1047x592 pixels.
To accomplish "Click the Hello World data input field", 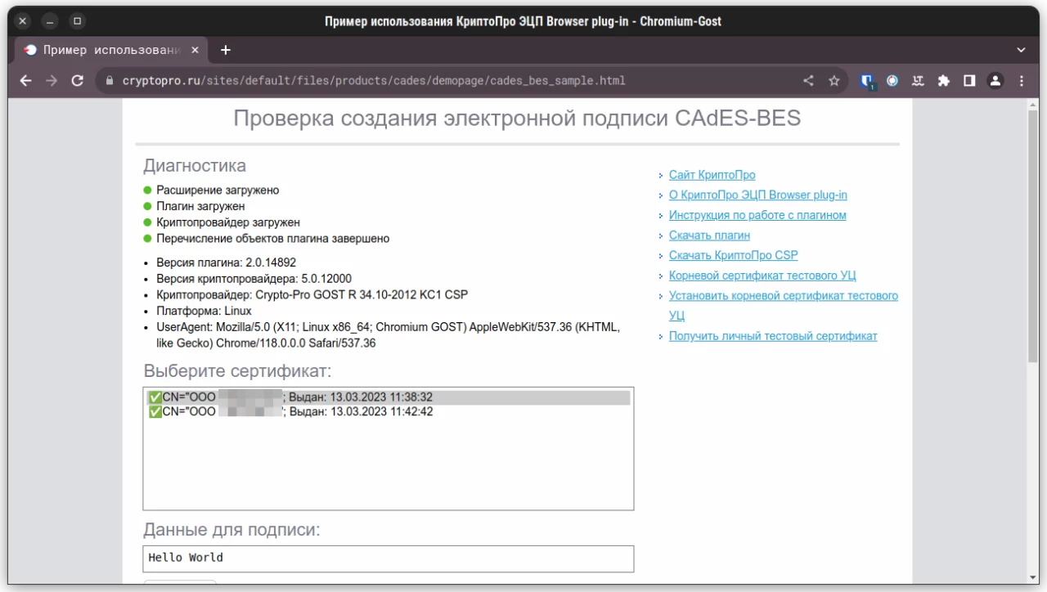I will (x=389, y=558).
